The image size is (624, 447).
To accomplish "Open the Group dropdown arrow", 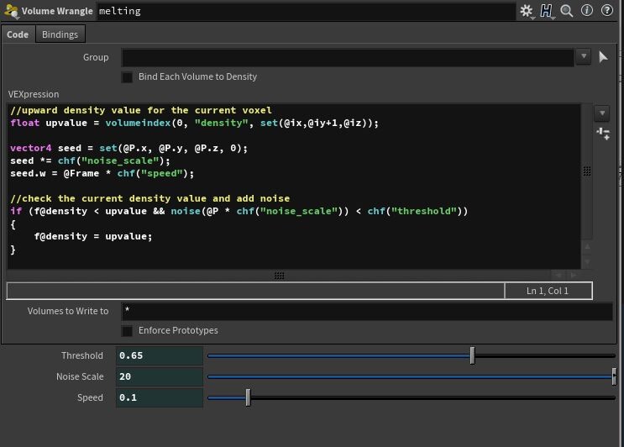I will click(584, 56).
